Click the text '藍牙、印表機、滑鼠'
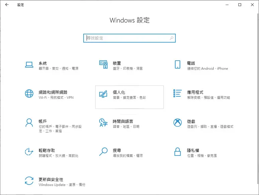 [128, 69]
